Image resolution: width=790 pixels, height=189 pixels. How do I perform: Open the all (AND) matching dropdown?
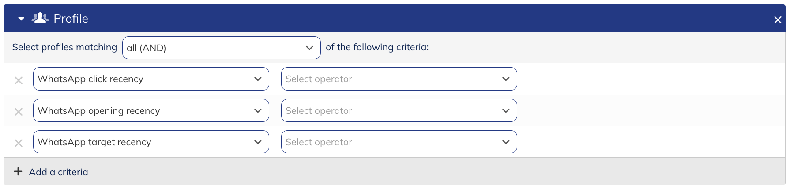[221, 48]
